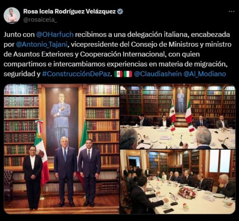Click the blue verified badge next to the name
This screenshot has width=239, height=221.
pyautogui.click(x=120, y=12)
